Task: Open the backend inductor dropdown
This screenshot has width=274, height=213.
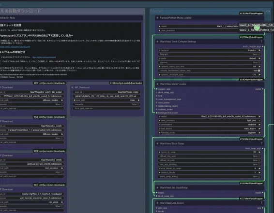Action: pos(210,50)
